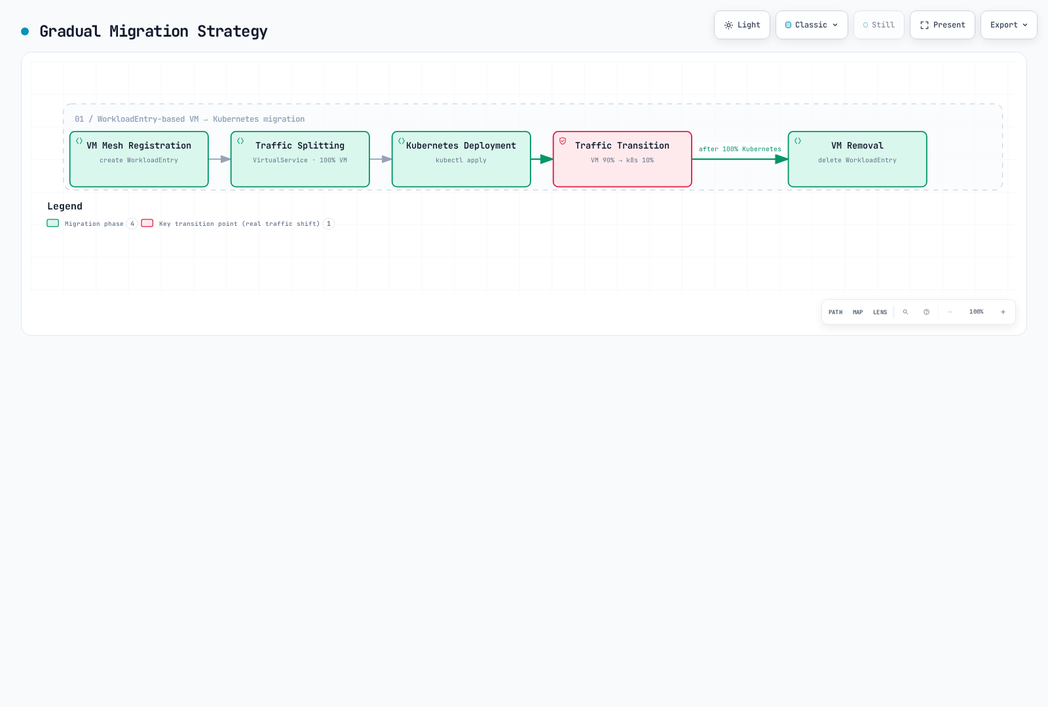The height and width of the screenshot is (707, 1048).
Task: Click the "Key transition point (real traffic shift)" legend text
Action: [x=240, y=224]
